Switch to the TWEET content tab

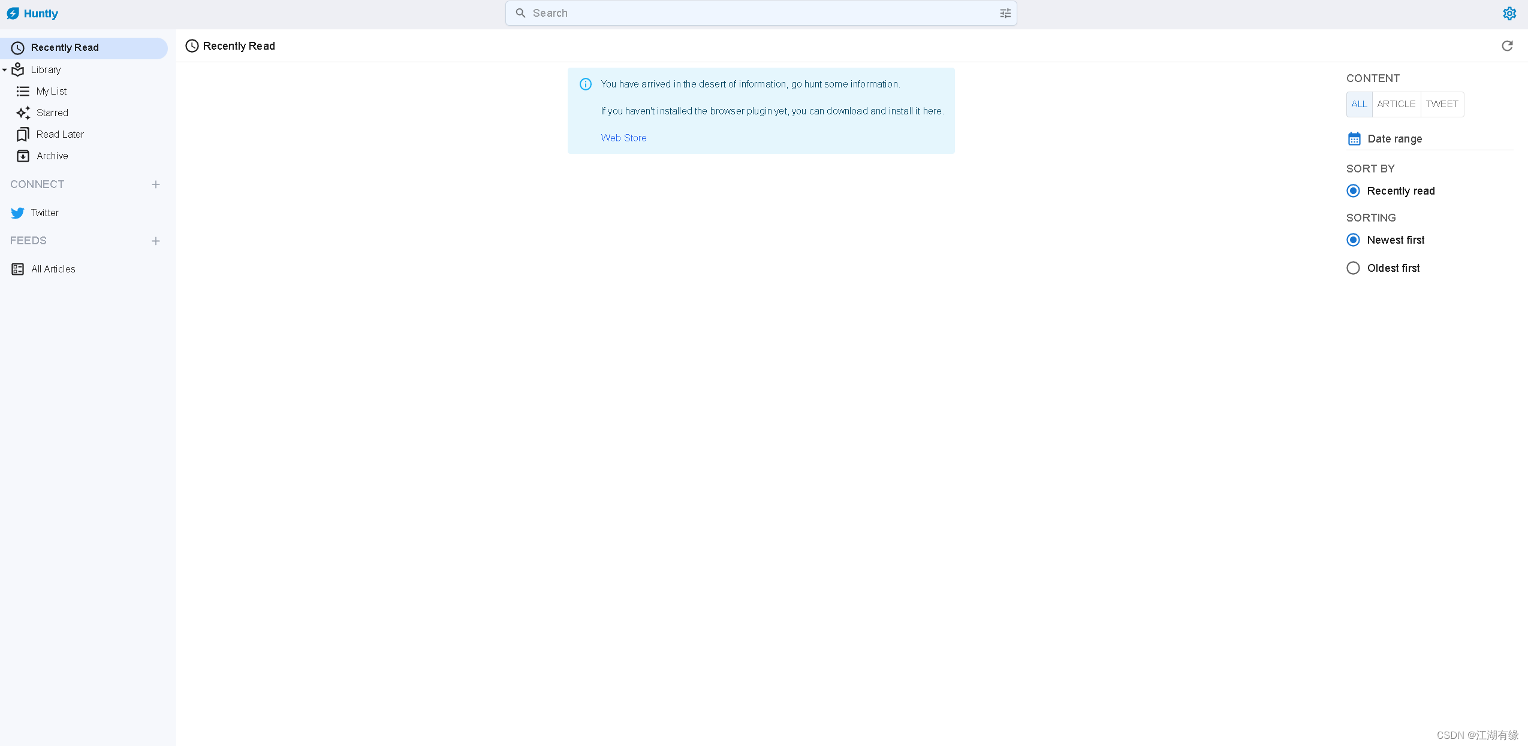tap(1441, 104)
